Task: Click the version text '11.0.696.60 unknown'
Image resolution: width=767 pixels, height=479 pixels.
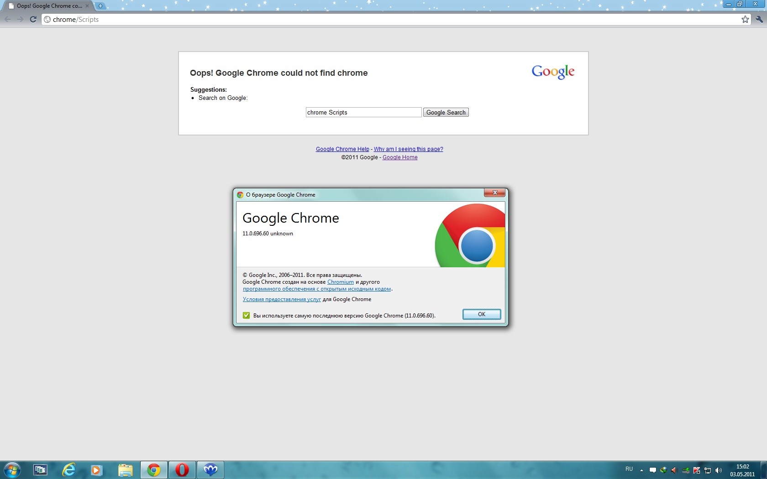Action: pyautogui.click(x=268, y=234)
